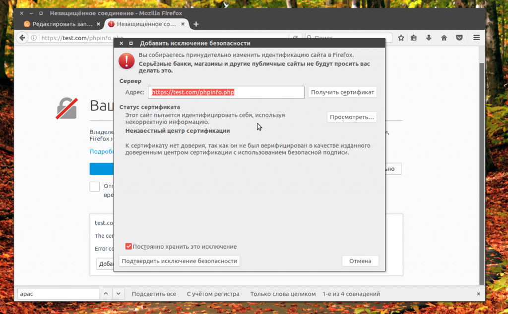The image size is (508, 314).
Task: Maximize the security exception dialog
Action: 131,43
